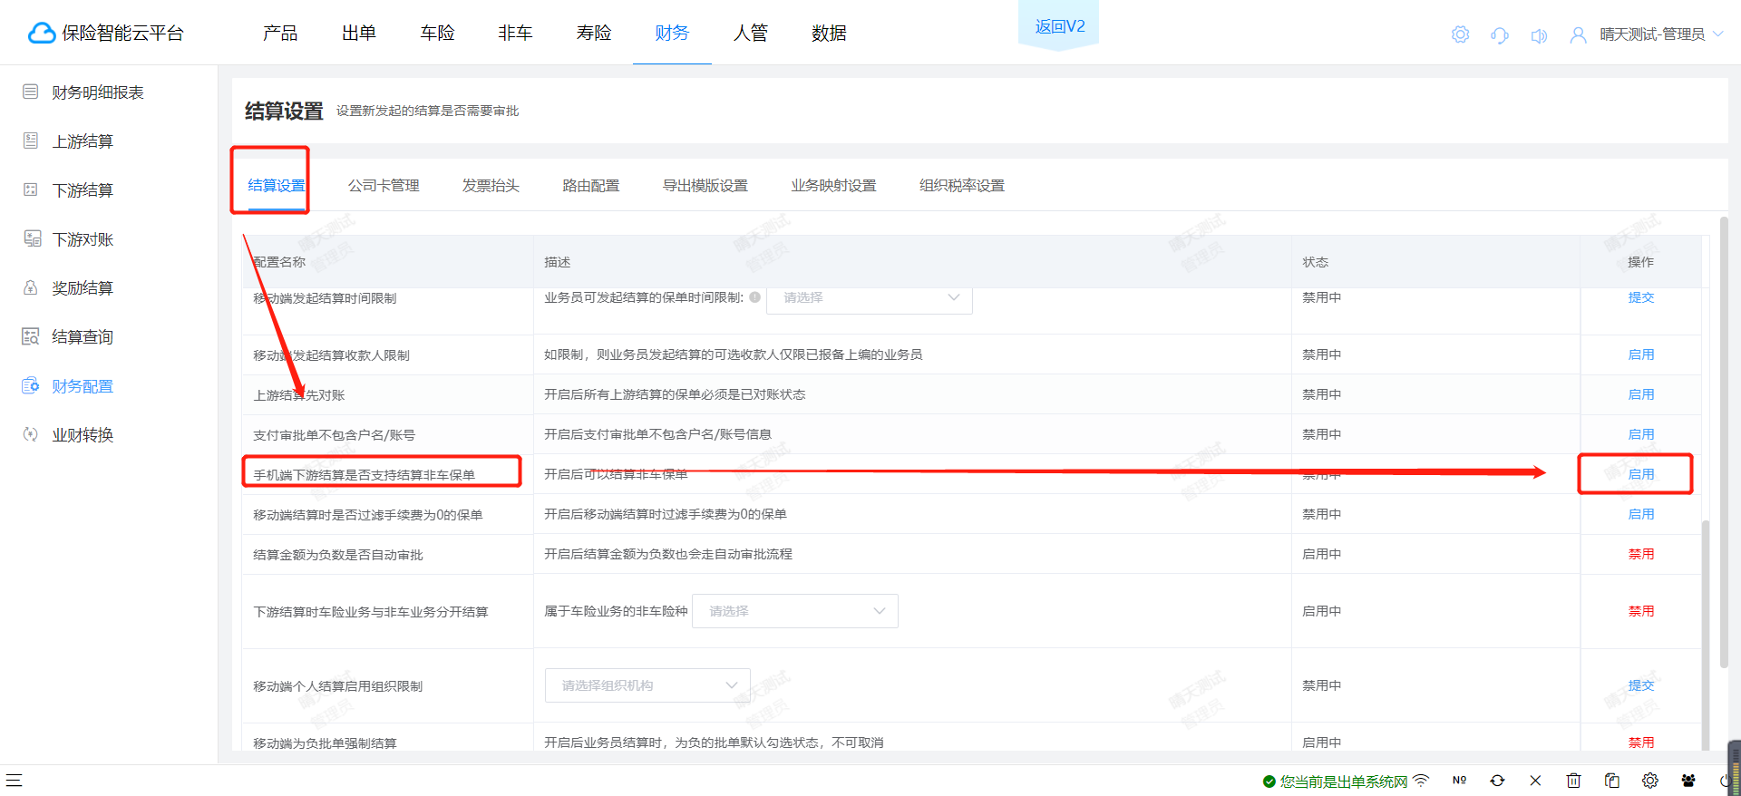Click the 上游结算 sidebar icon
The width and height of the screenshot is (1741, 796).
(31, 141)
